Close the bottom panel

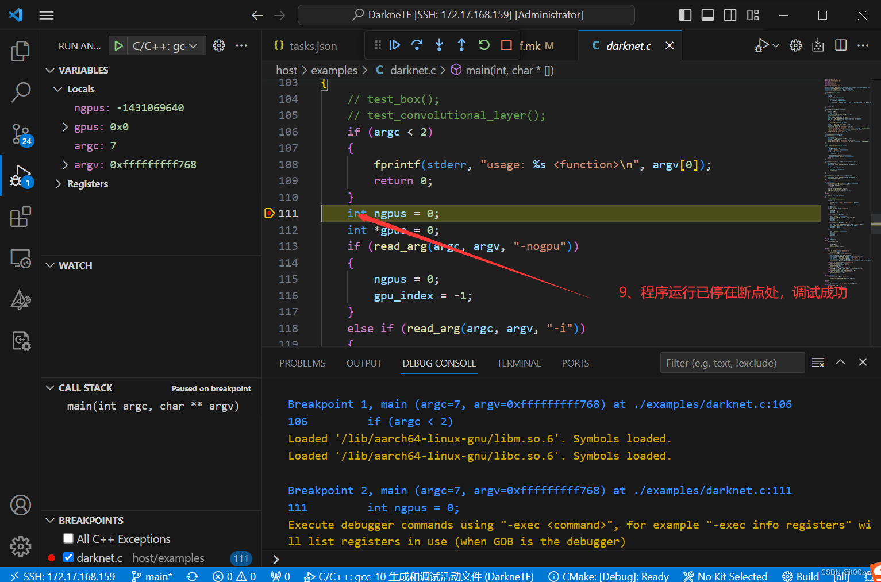[863, 362]
